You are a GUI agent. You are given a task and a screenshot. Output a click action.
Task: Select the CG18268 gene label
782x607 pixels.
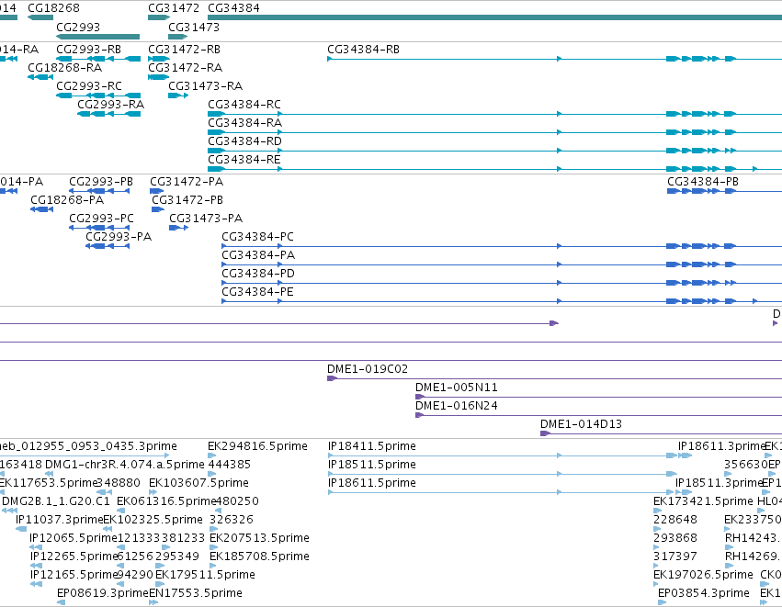coord(53,8)
